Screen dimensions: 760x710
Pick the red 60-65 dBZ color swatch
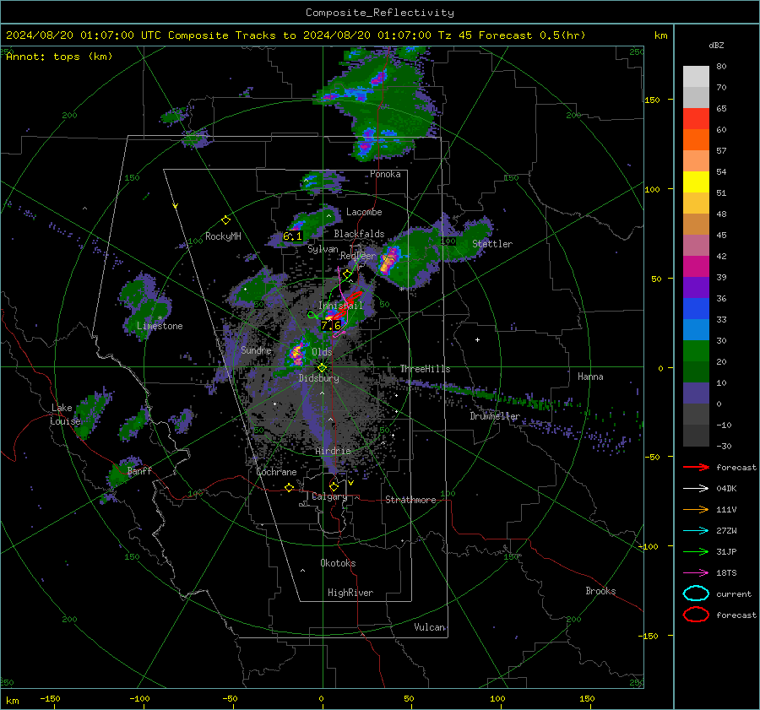(x=696, y=119)
